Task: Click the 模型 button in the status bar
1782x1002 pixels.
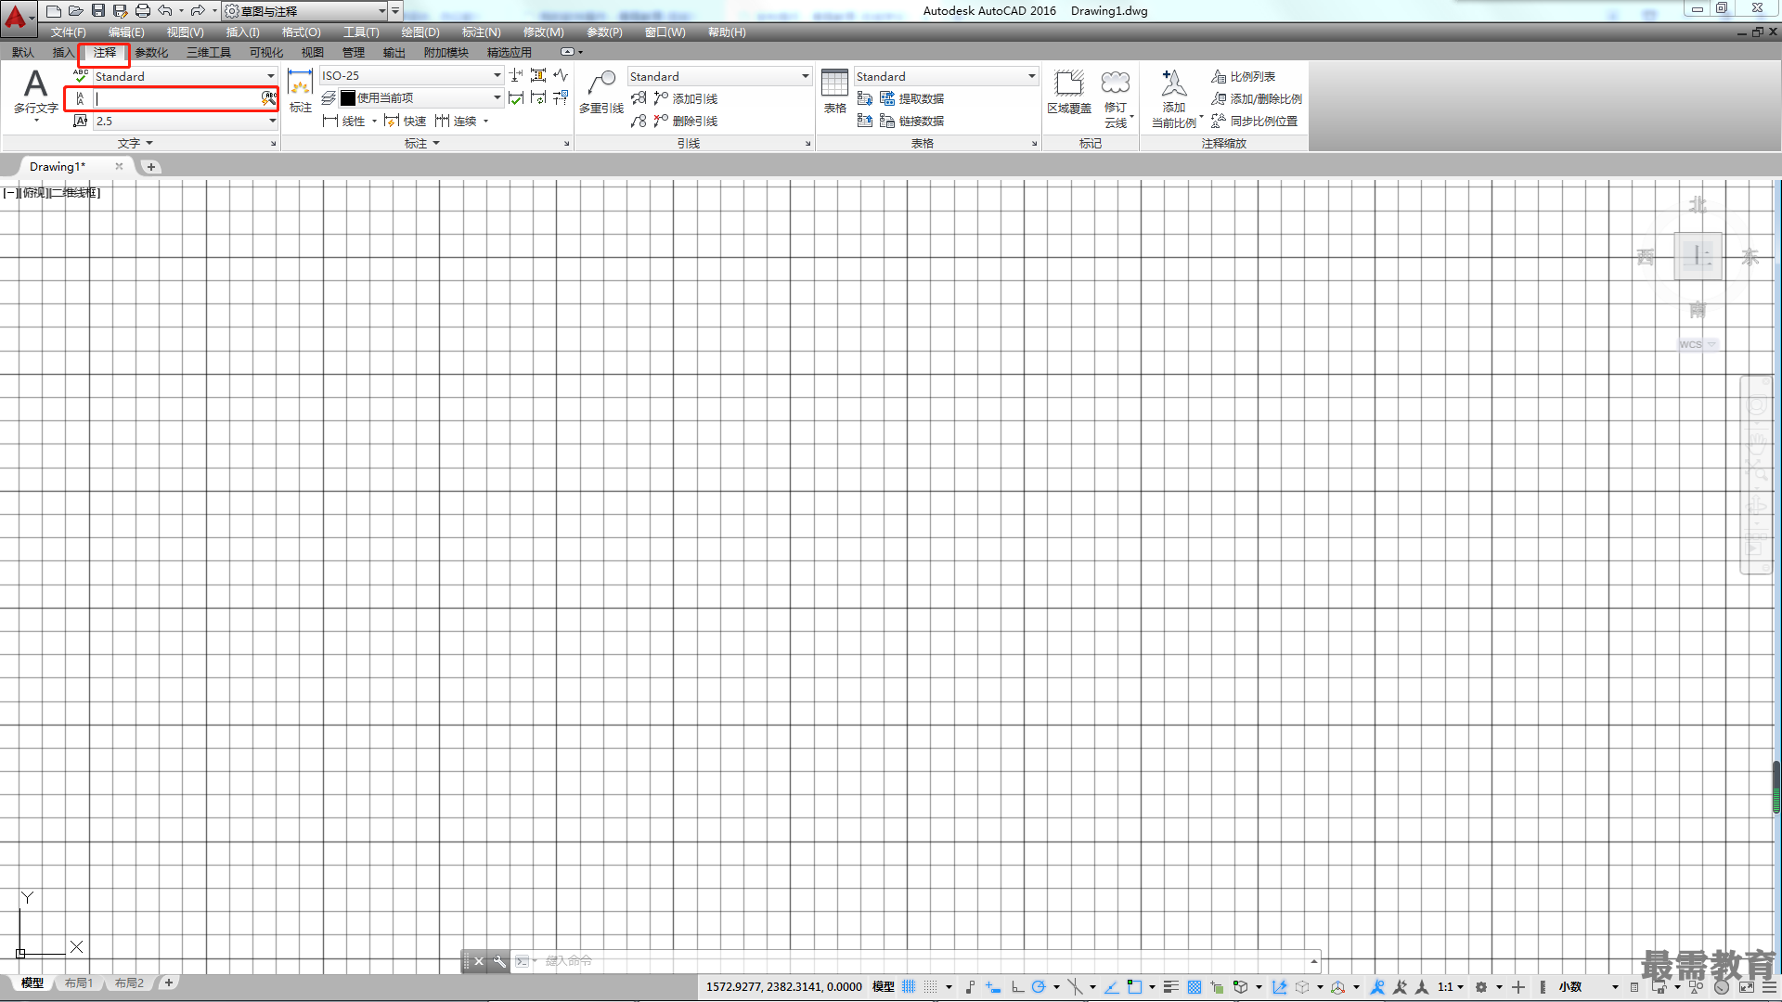Action: [x=883, y=987]
